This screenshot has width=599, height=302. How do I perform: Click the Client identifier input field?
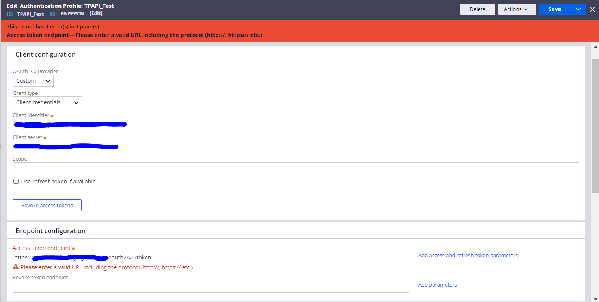(x=296, y=124)
